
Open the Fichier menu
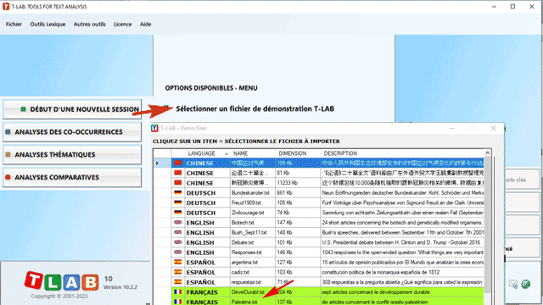point(14,25)
